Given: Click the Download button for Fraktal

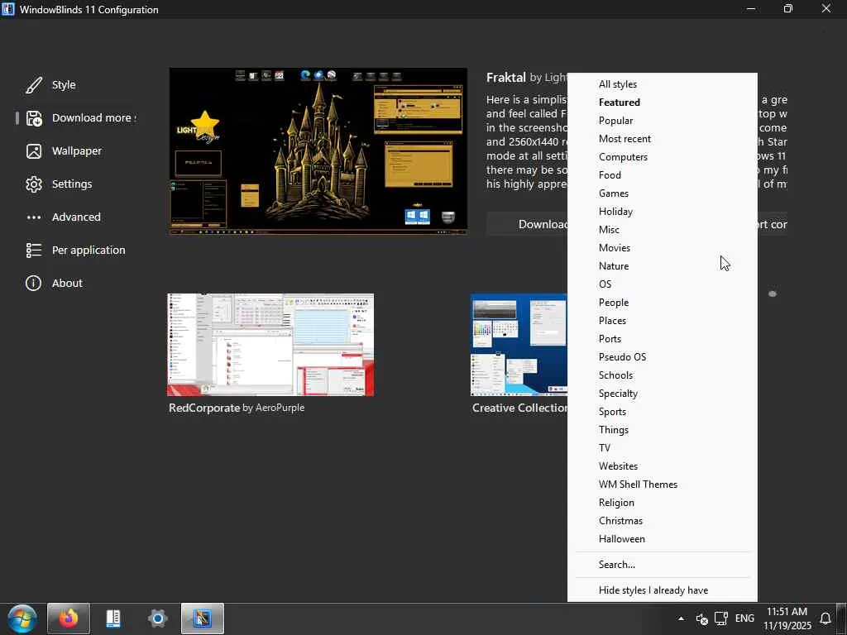Looking at the screenshot, I should (x=527, y=224).
